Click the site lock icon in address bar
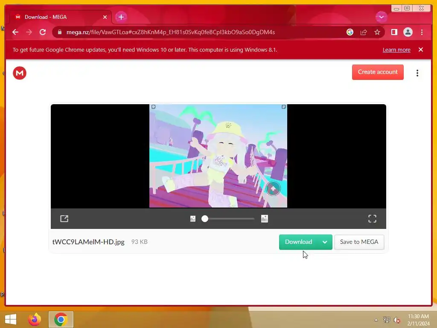 (60, 32)
